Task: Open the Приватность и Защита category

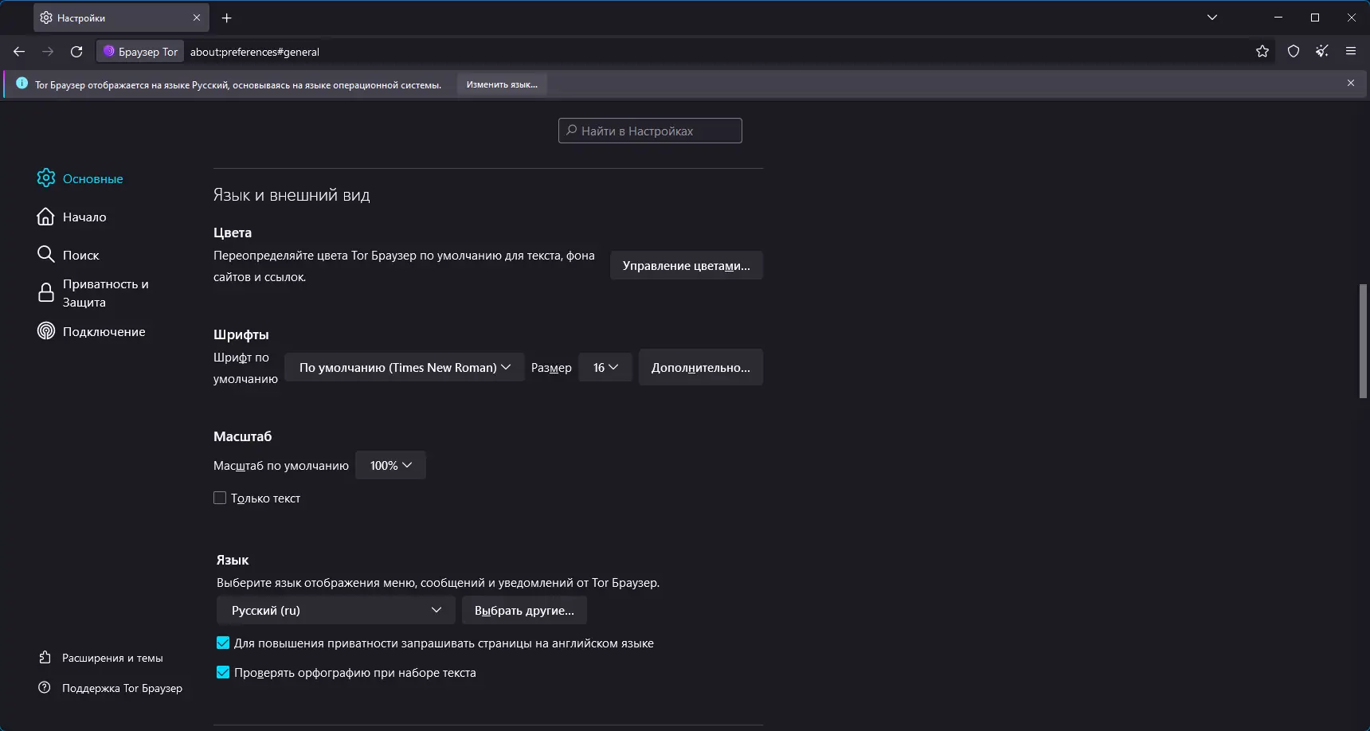Action: [94, 293]
